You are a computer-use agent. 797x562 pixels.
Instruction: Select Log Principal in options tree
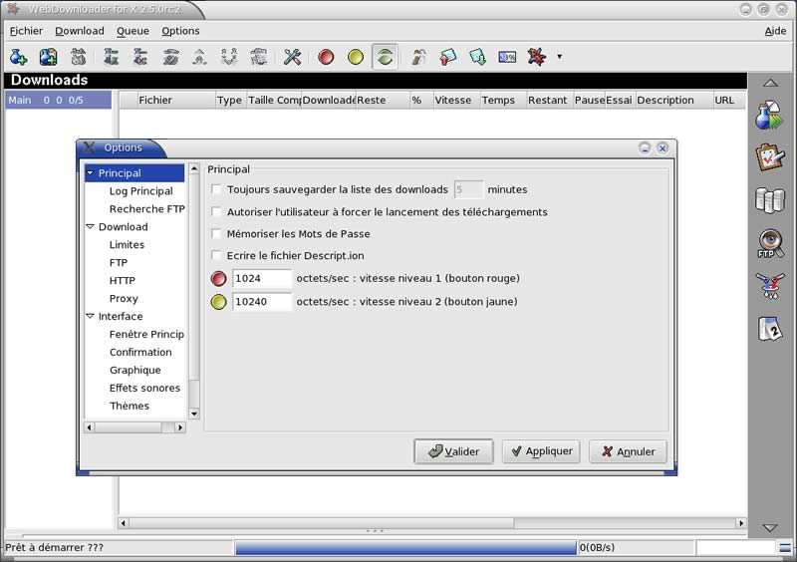click(x=140, y=191)
